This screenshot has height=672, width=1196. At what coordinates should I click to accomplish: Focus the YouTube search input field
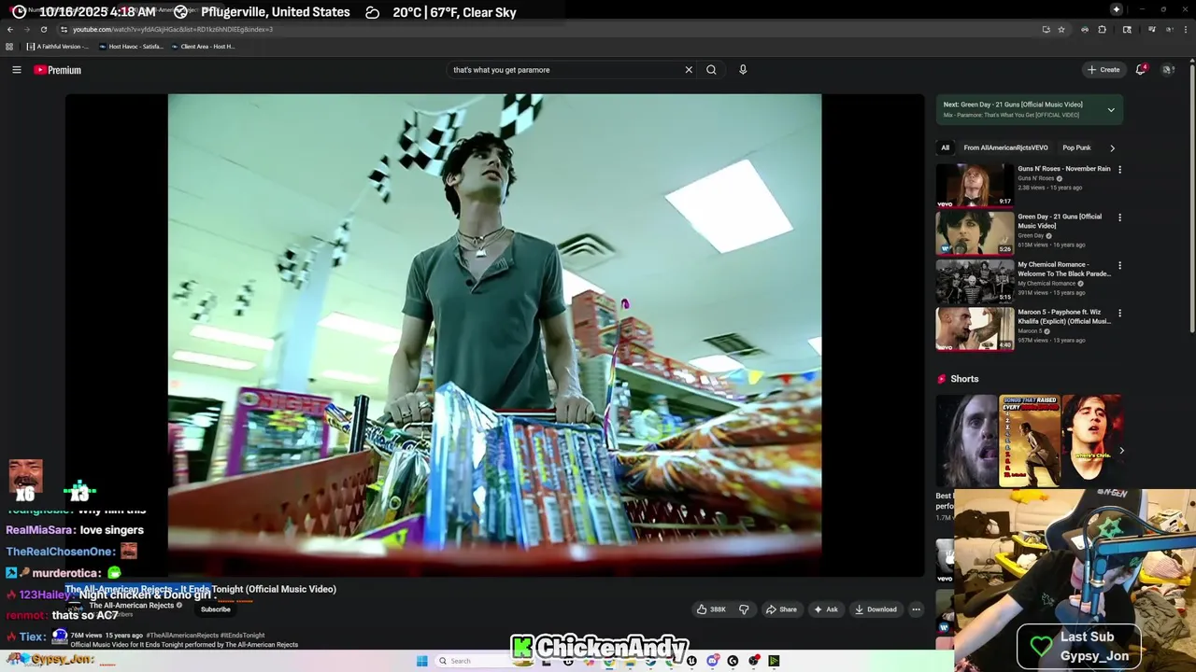pyautogui.click(x=565, y=70)
